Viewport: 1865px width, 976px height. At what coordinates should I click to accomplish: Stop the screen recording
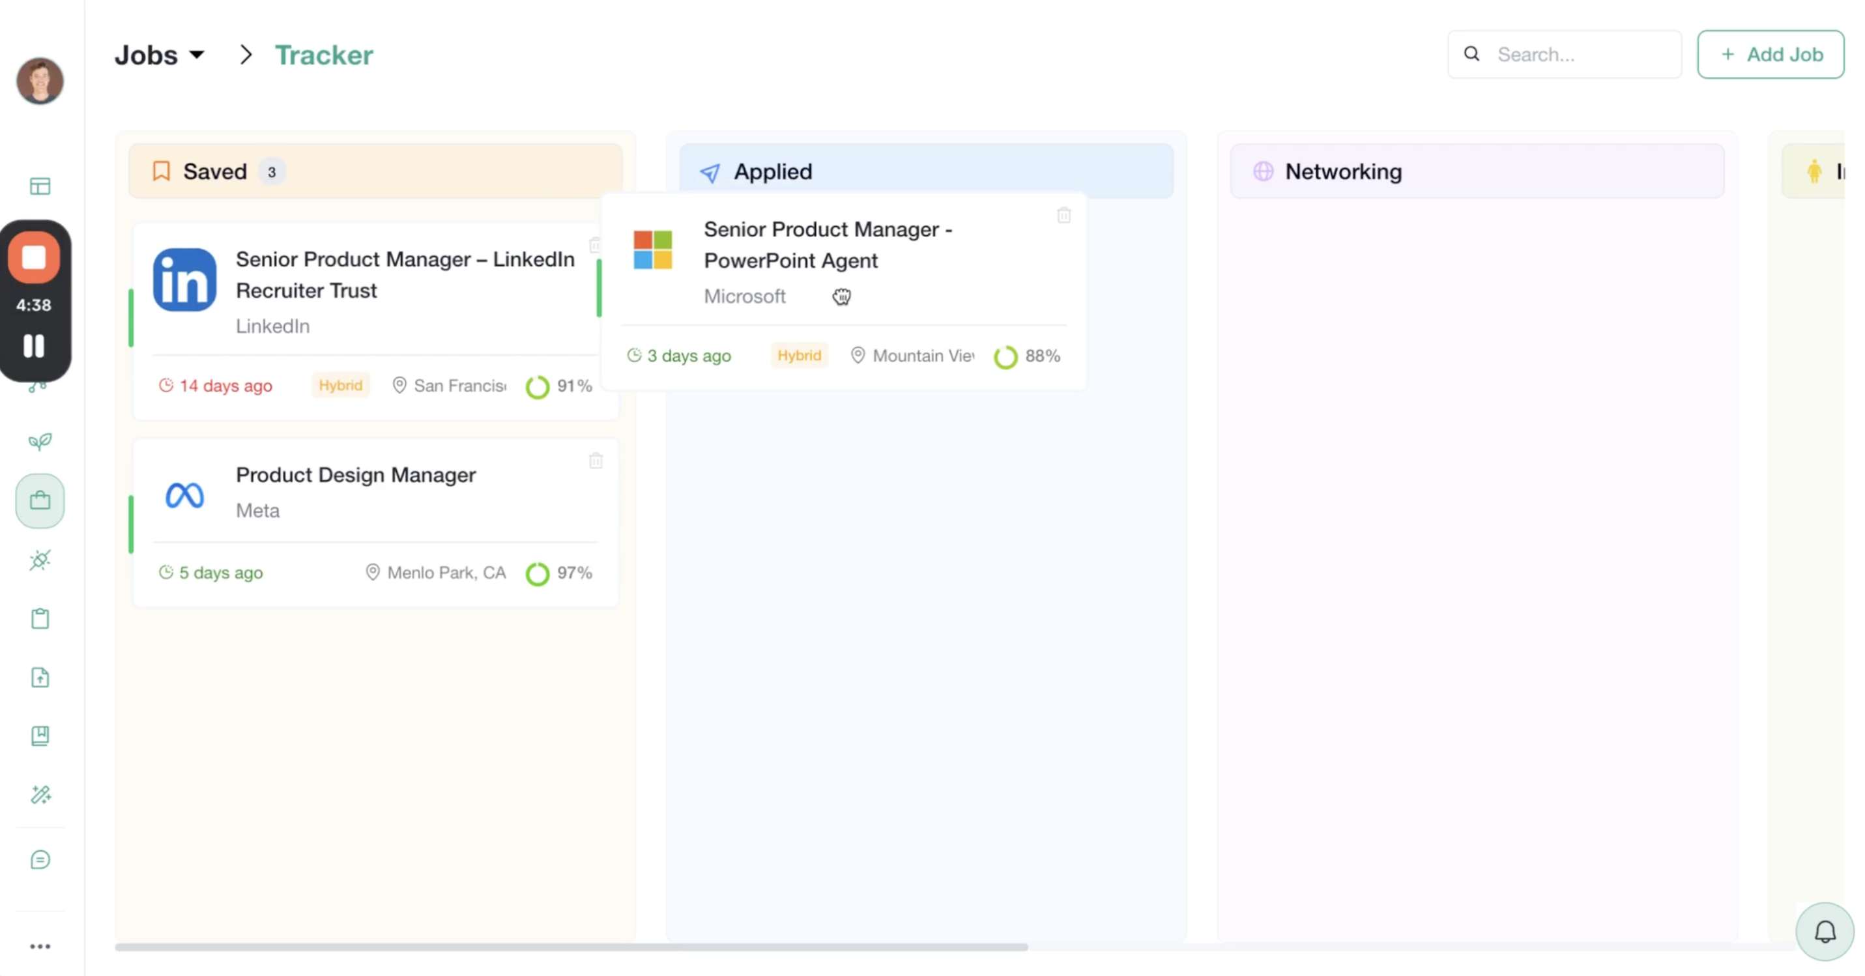tap(34, 258)
